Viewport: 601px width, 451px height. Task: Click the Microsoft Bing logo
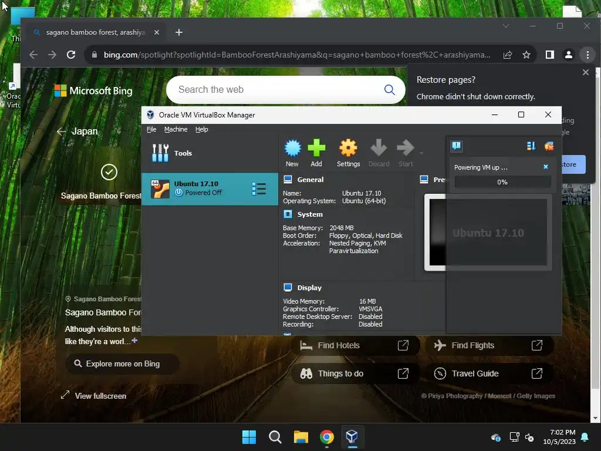click(x=93, y=91)
